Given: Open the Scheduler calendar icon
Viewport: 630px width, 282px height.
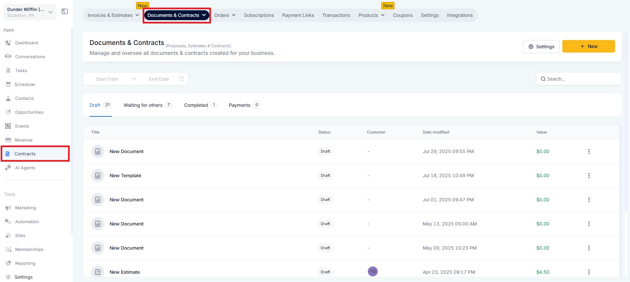Looking at the screenshot, I should tap(8, 84).
